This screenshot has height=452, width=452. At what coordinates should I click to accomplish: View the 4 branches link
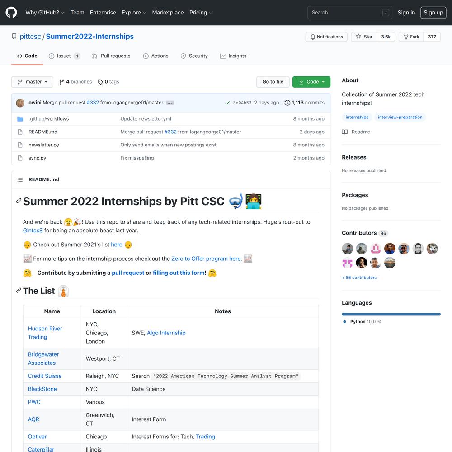tap(75, 82)
